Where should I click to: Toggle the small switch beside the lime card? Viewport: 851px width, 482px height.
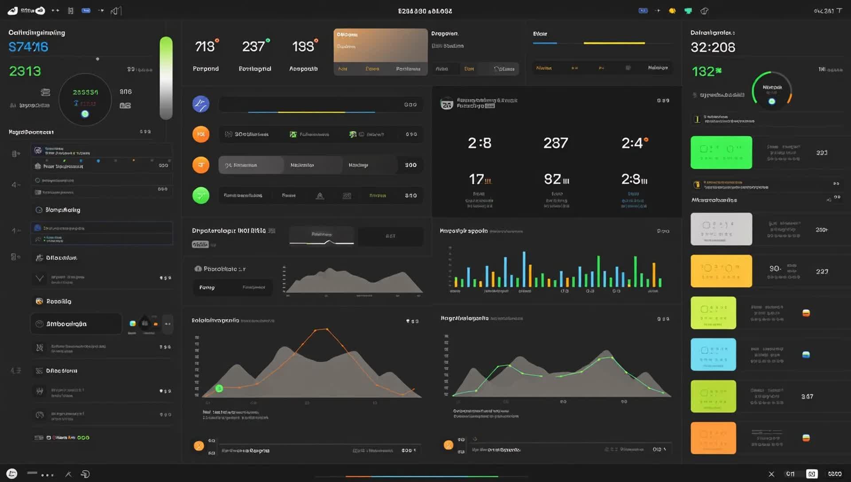tap(806, 313)
